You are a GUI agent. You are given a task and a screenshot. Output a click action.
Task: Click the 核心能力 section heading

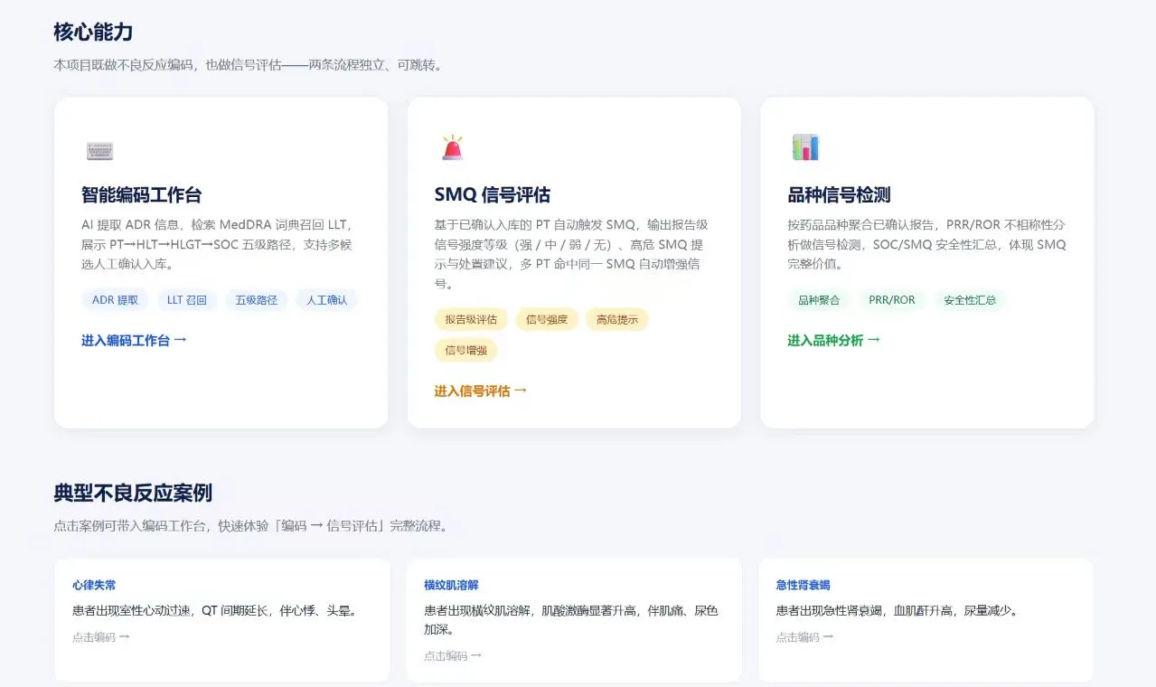pos(93,32)
